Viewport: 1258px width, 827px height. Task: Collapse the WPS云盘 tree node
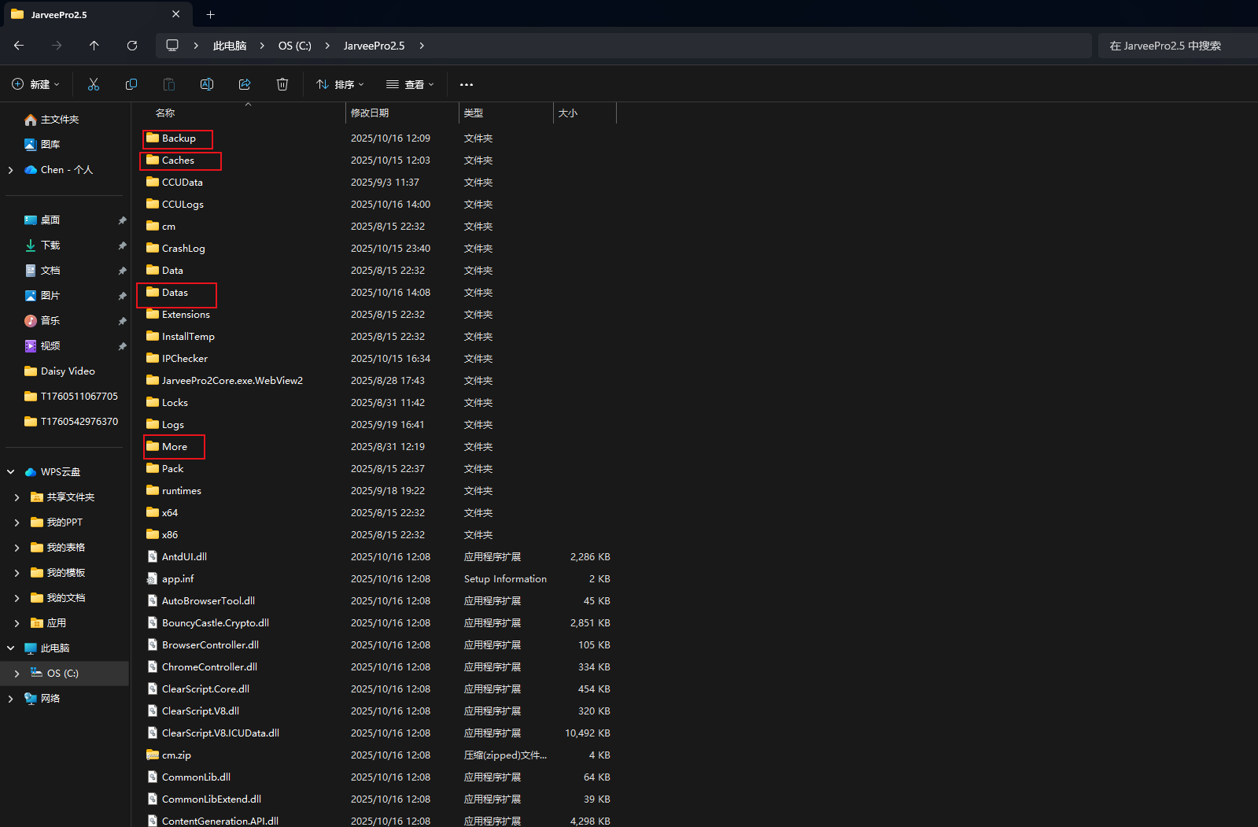pyautogui.click(x=11, y=472)
